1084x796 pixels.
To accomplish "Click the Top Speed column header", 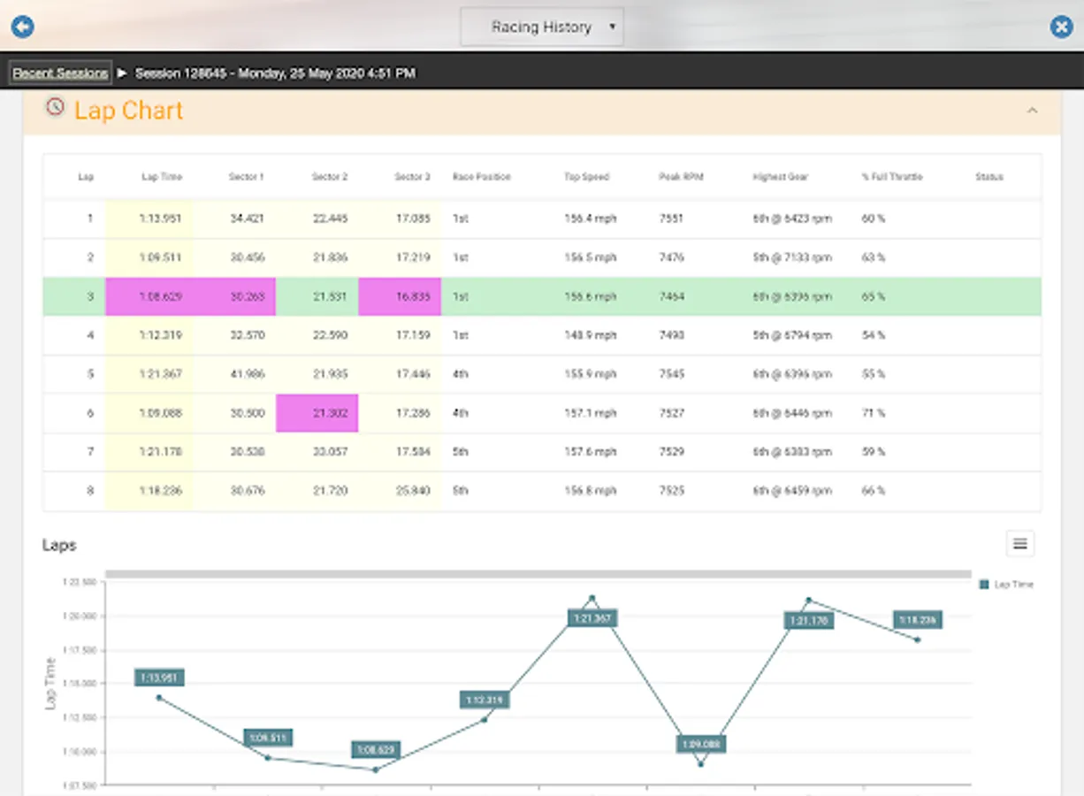I will [586, 177].
